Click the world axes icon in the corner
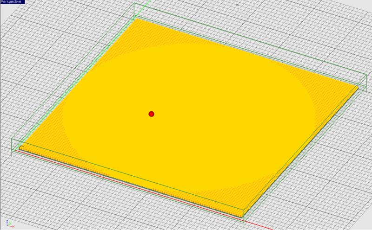 10,224
